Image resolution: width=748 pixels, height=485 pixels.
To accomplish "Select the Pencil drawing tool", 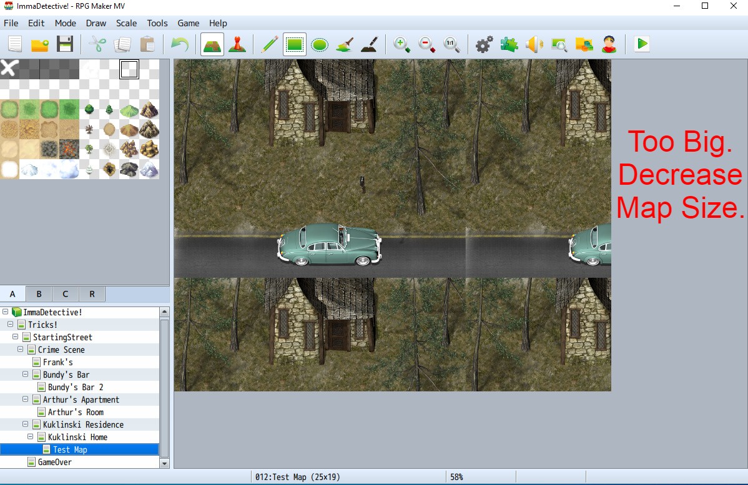I will pos(269,44).
